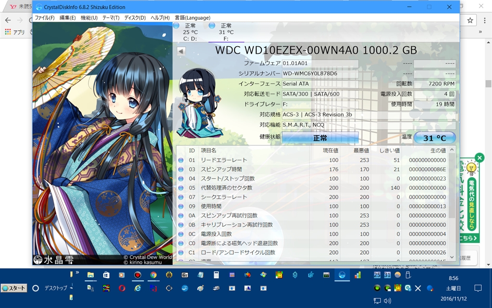Screen dimensions: 492x308
Task: Expand taskbar toolbar overflow chevron
Action: (x=77, y=272)
